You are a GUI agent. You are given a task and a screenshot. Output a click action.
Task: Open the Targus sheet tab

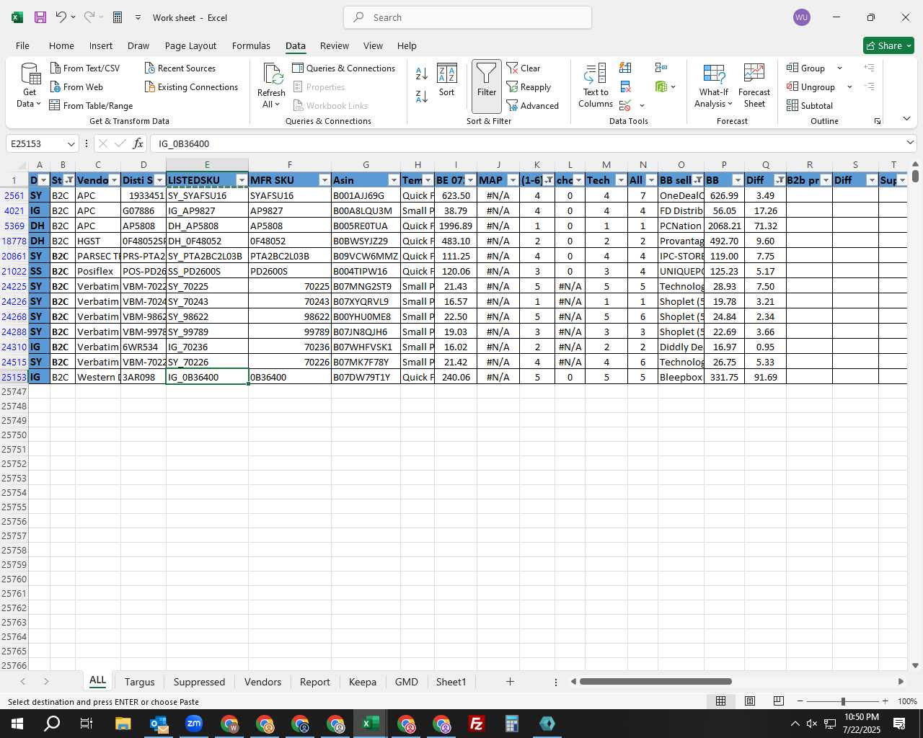coord(139,682)
